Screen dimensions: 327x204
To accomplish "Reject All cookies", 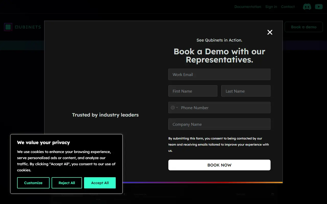I will pos(67,183).
